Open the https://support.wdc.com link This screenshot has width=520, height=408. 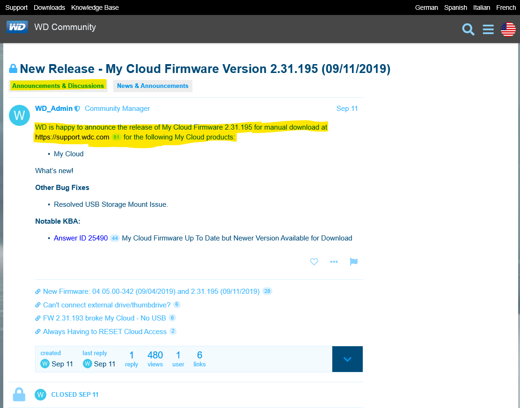coord(72,137)
